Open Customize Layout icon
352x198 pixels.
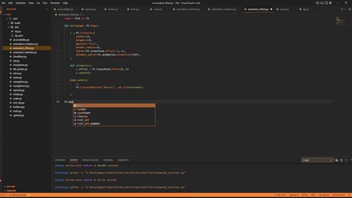click(x=331, y=3)
